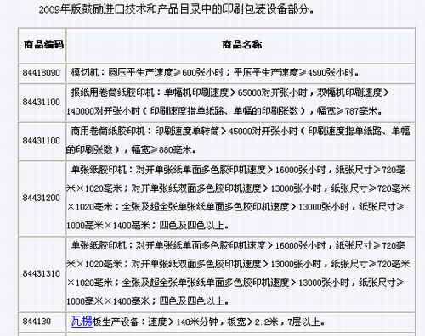Open the 瓦楞 hyperlink

[82, 322]
